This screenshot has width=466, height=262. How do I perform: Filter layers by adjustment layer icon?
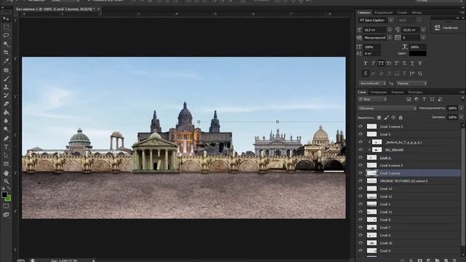[x=416, y=99]
